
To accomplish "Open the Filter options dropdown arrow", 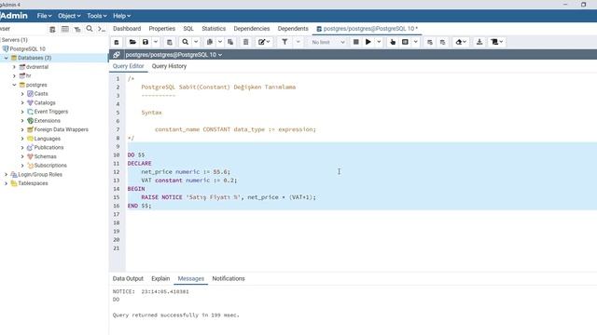I will click(x=298, y=42).
